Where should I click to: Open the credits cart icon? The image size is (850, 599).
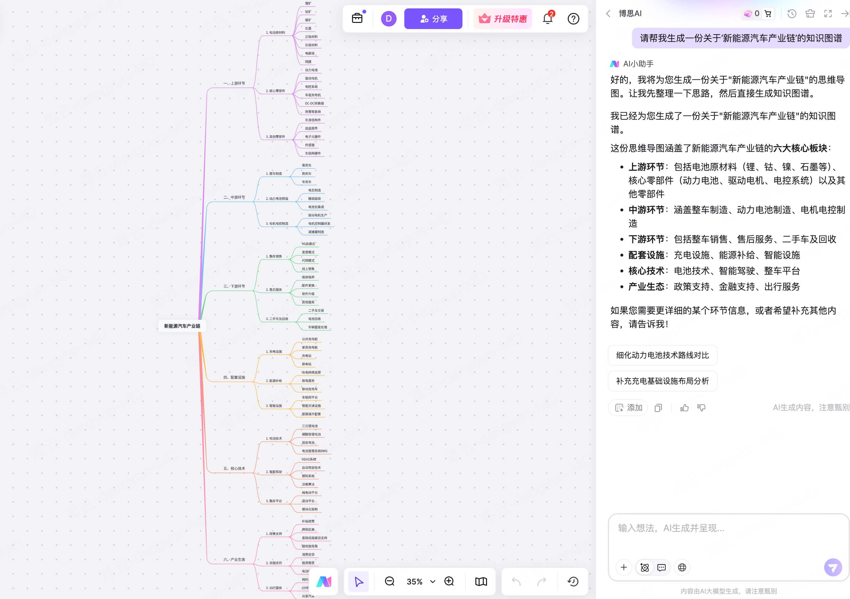coord(768,14)
